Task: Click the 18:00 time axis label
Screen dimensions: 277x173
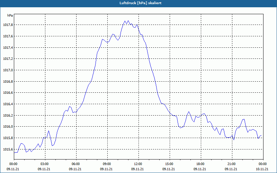Action: (201, 164)
